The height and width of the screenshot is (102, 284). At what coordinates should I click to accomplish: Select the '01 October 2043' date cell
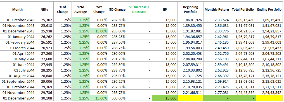point(18,20)
